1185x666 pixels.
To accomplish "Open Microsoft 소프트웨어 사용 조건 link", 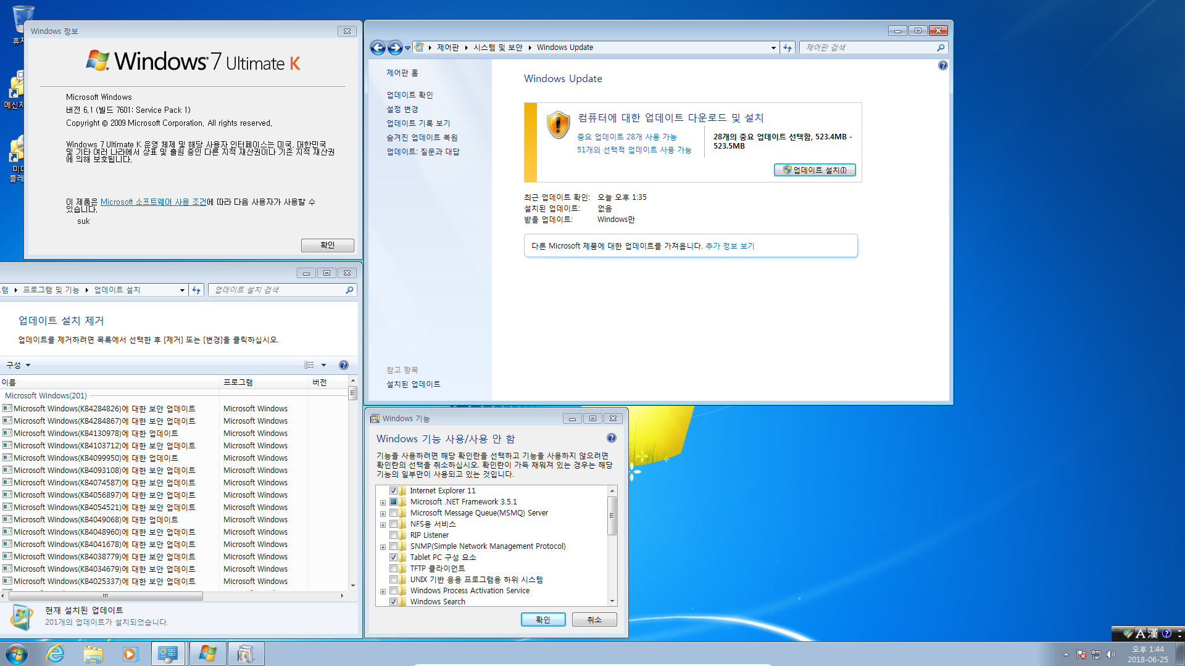I will point(154,202).
